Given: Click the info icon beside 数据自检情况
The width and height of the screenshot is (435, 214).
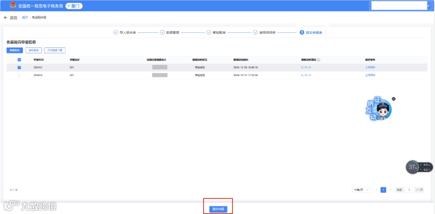Looking at the screenshot, I should 319,60.
